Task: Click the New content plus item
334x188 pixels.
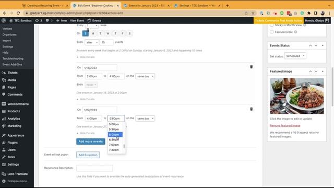Action: click(62, 20)
